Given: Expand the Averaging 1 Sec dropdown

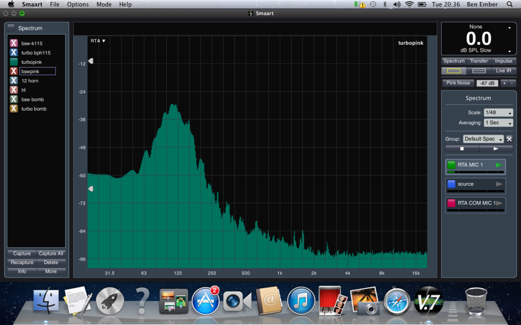Looking at the screenshot, I should [x=499, y=123].
